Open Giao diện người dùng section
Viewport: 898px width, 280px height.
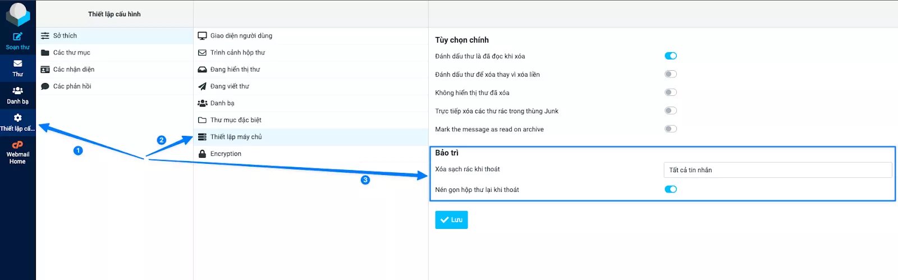(x=241, y=36)
